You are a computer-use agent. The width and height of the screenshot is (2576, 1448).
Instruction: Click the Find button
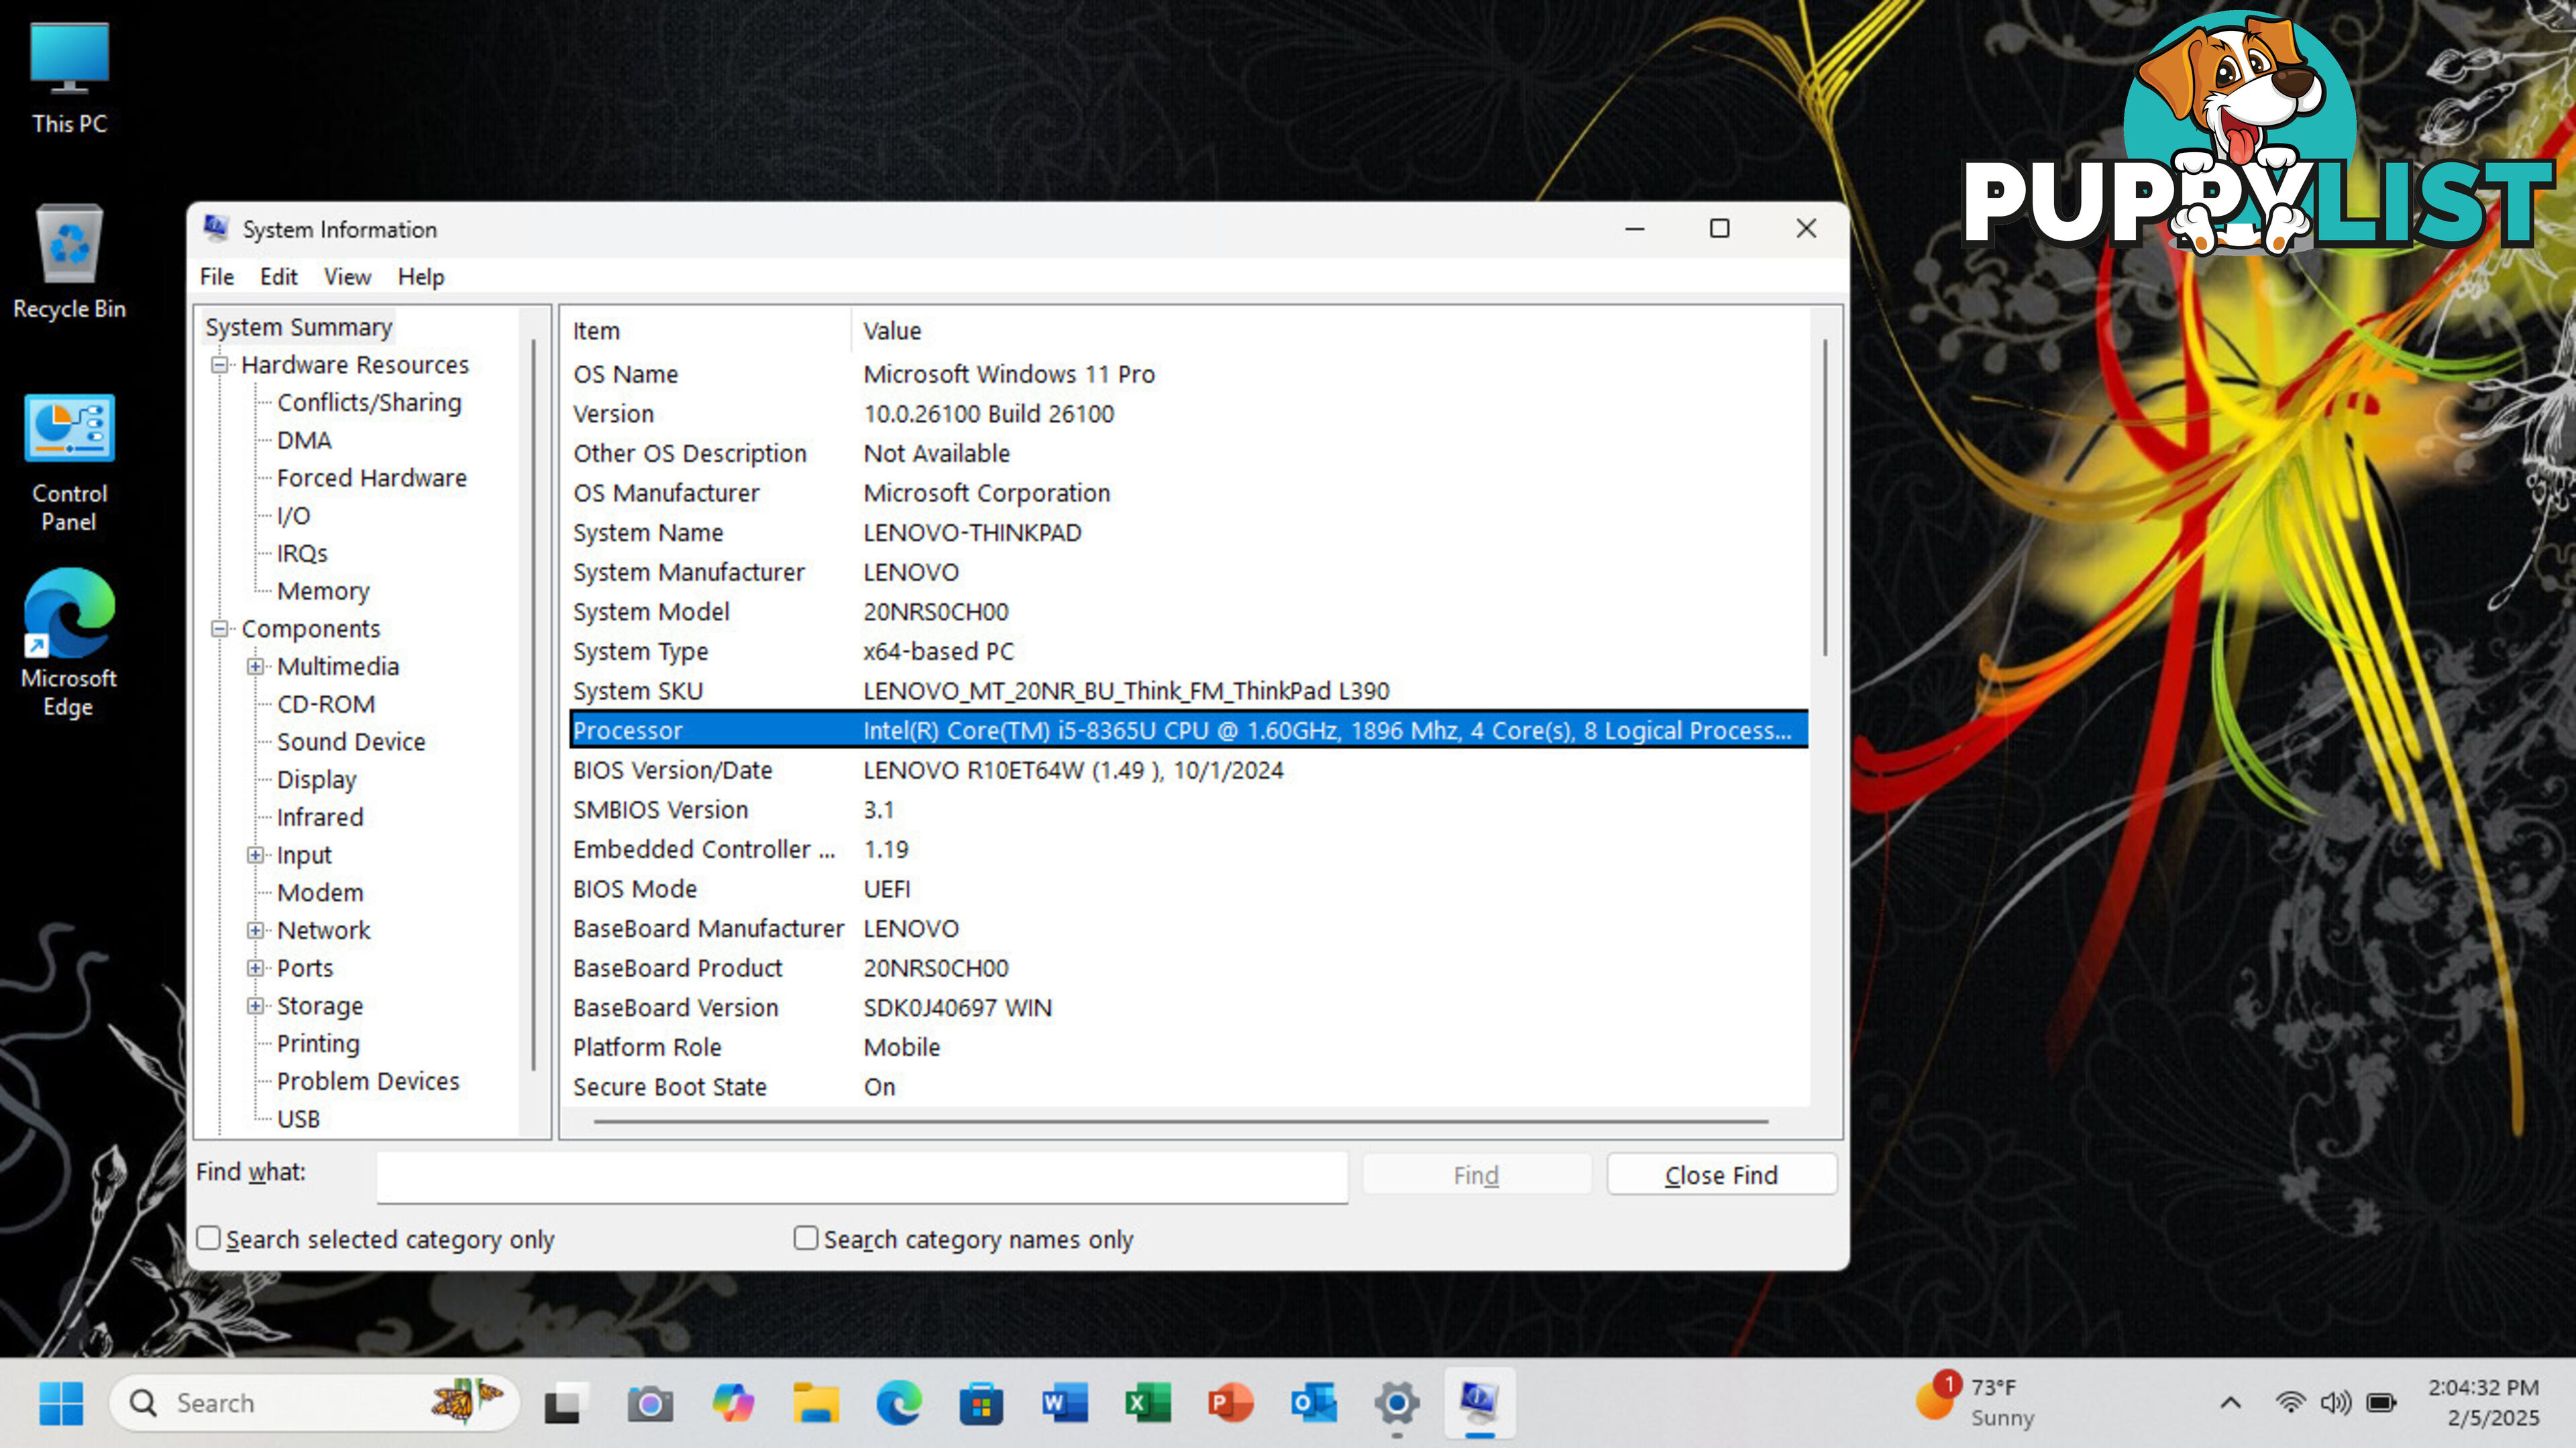[x=1476, y=1175]
